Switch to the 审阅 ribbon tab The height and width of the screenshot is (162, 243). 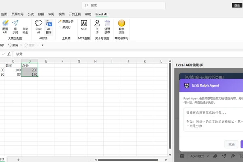pos(51,14)
